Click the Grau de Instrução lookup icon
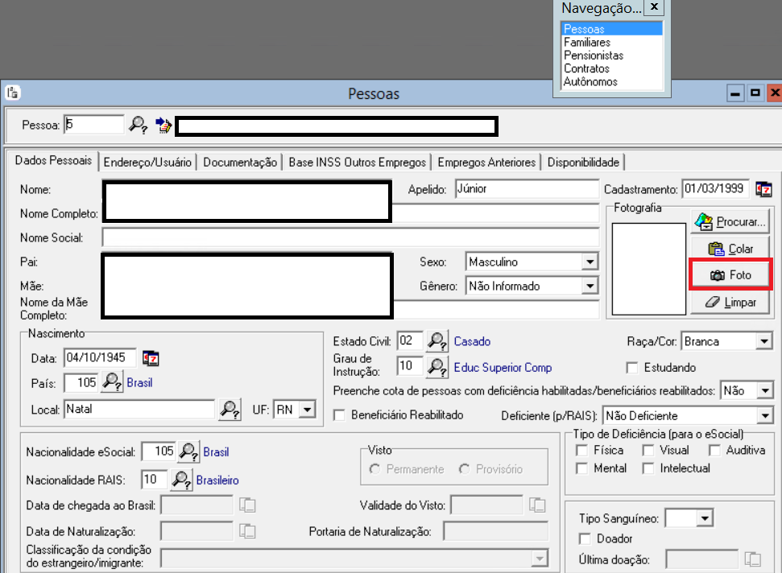 pyautogui.click(x=437, y=367)
